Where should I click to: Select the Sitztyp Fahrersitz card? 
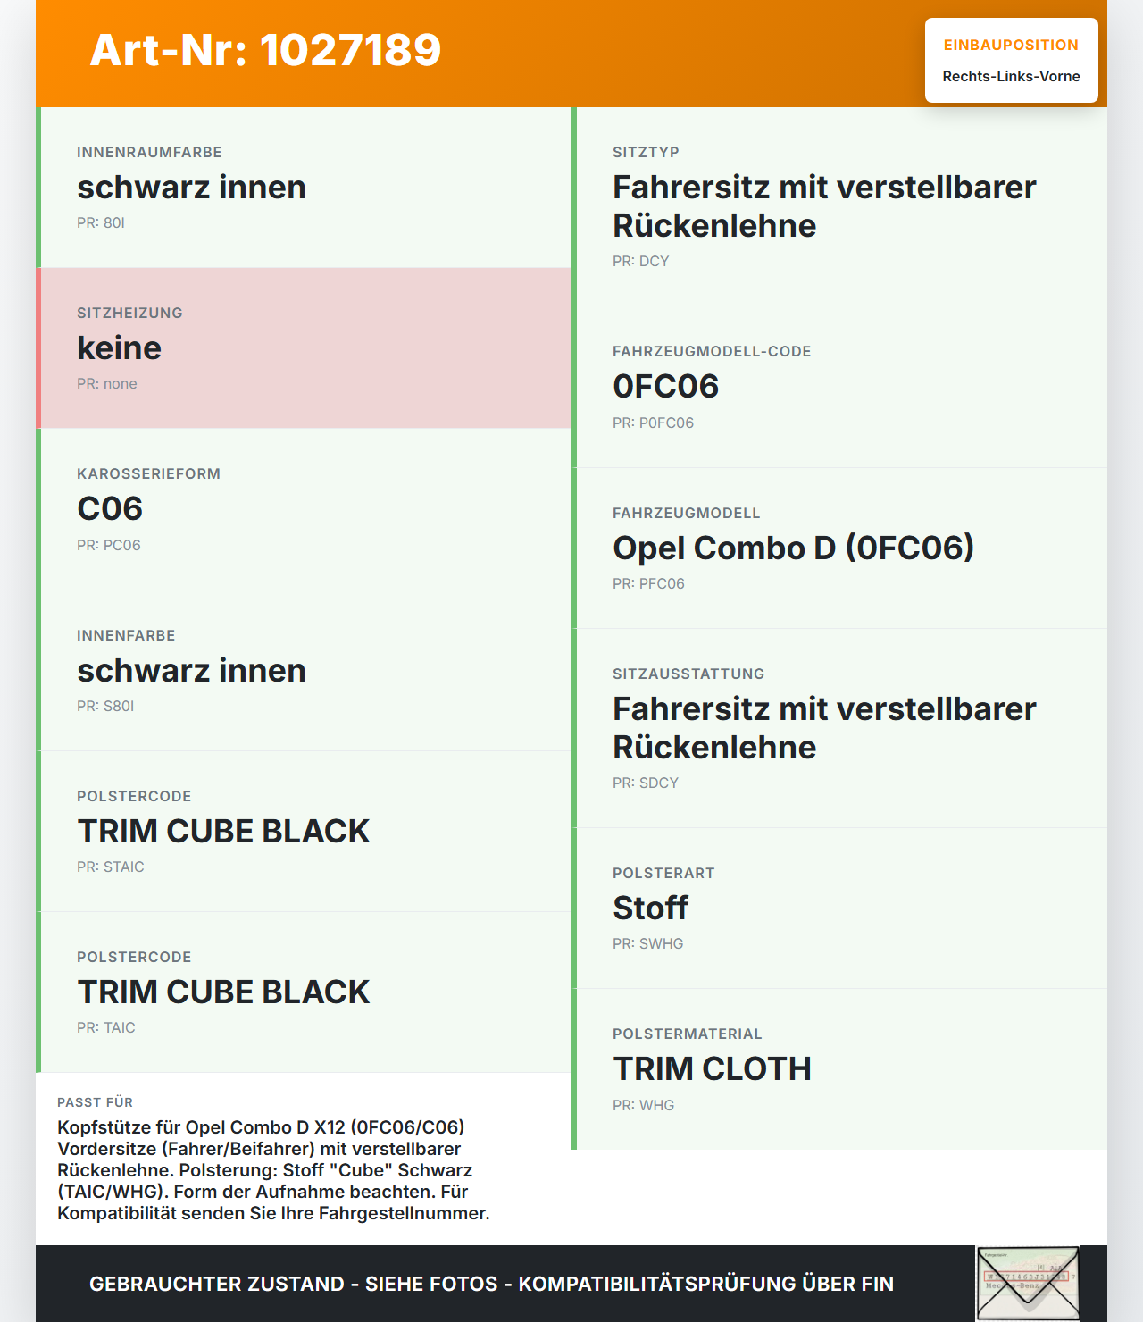tap(839, 206)
